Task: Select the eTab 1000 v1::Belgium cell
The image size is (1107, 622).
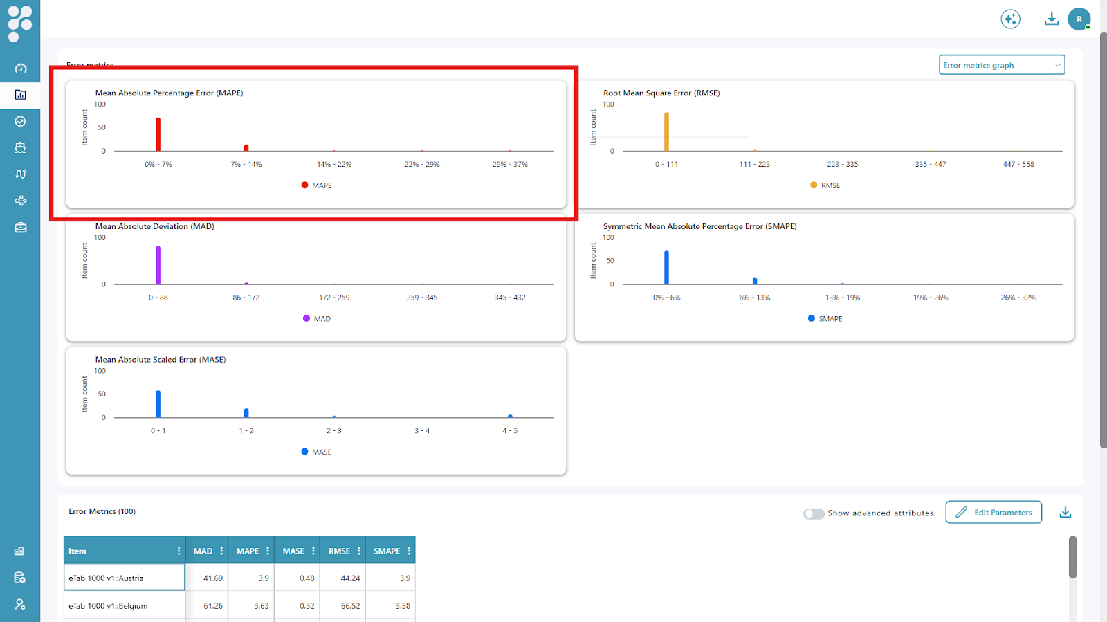Action: [125, 605]
